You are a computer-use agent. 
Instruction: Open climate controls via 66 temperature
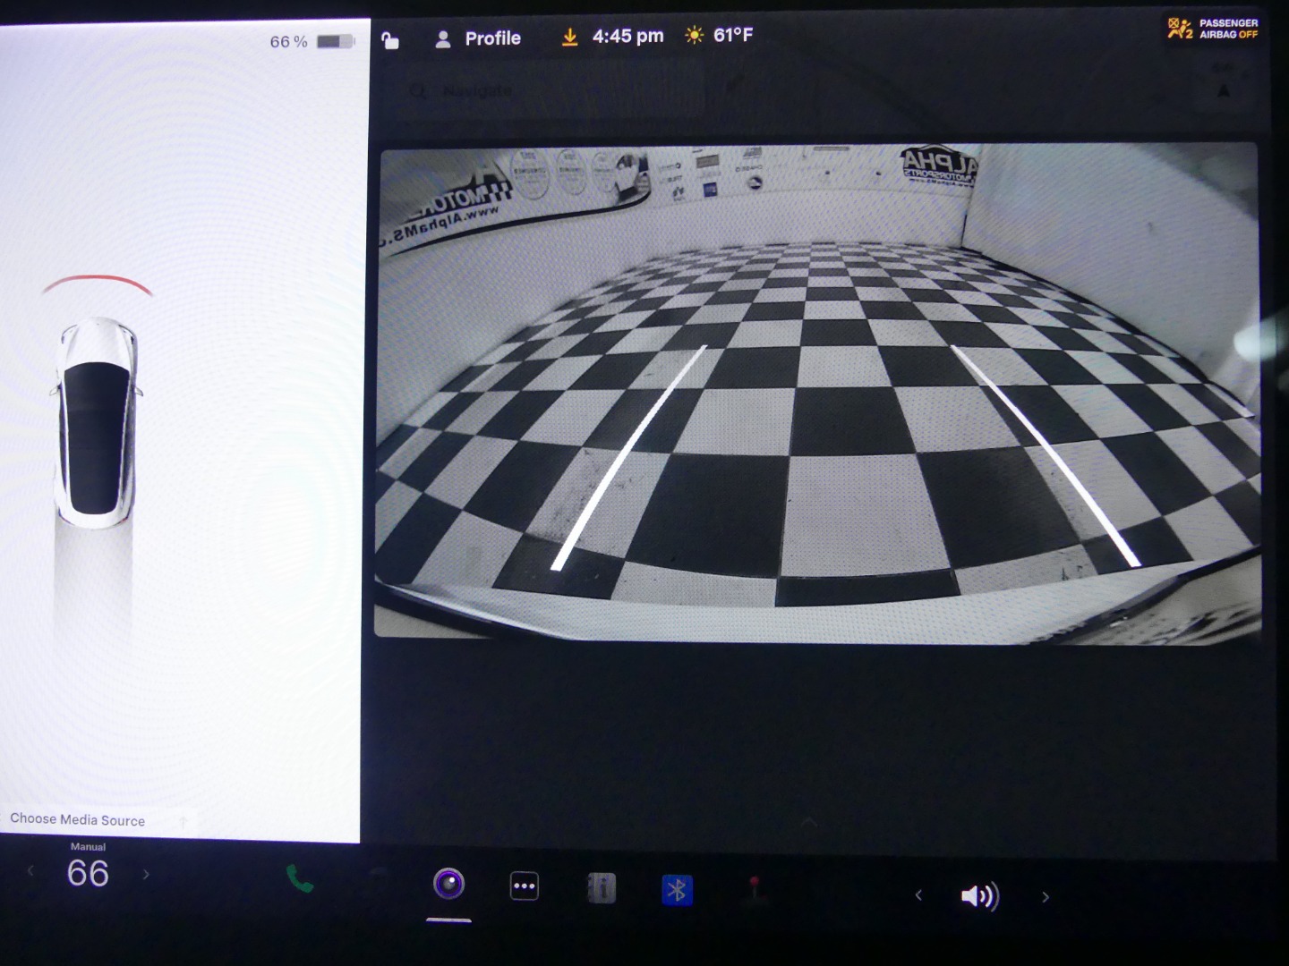click(x=88, y=873)
